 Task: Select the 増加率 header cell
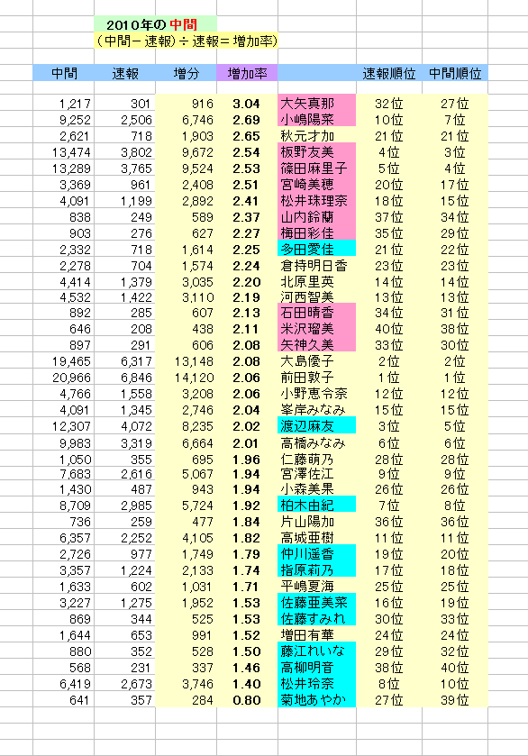click(247, 73)
